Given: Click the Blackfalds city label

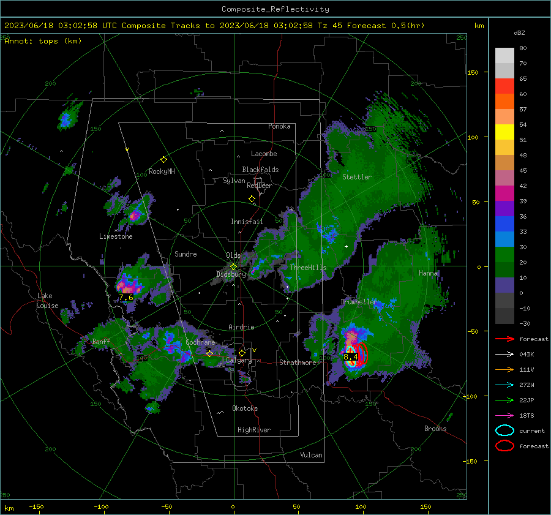Looking at the screenshot, I should (260, 170).
